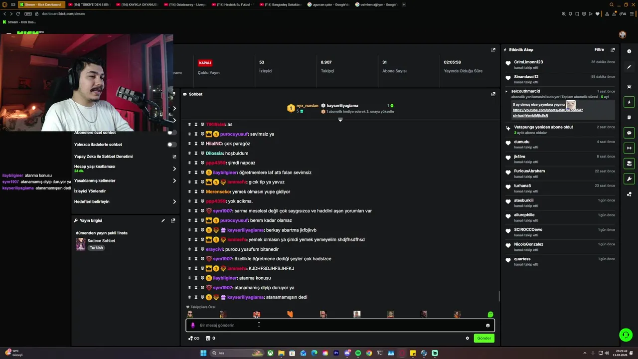Pop out the Yayın bilgisi panel
638x359 pixels.
coord(173,220)
